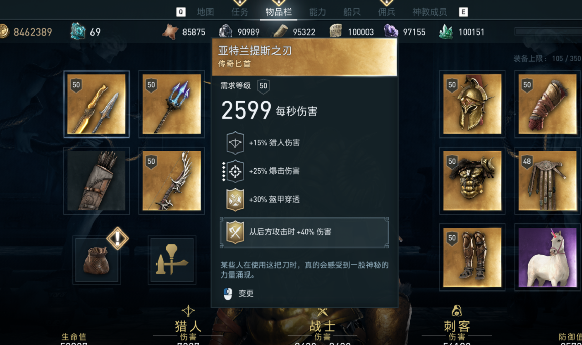Select the Blade of Atlantis dagger slot
Image resolution: width=582 pixels, height=345 pixels.
coord(96,104)
